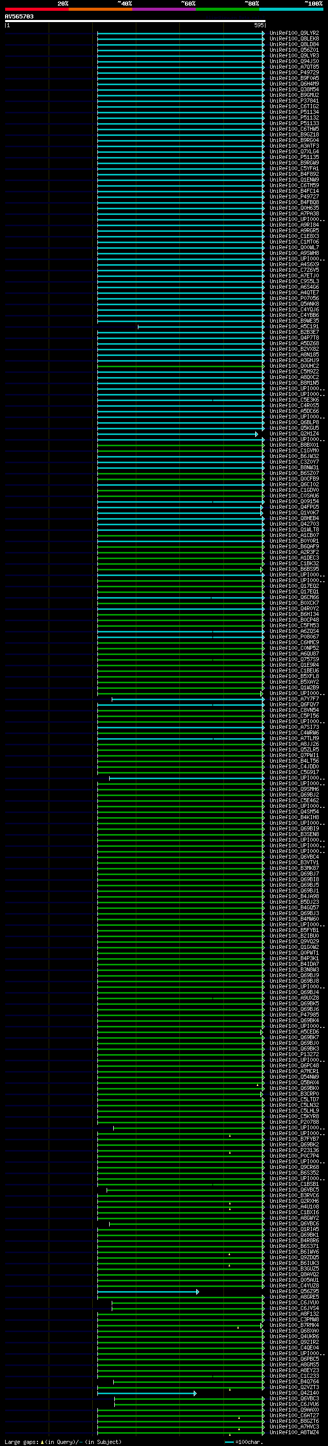Select the UniRef100_Q8HEB4 label

(x=294, y=519)
